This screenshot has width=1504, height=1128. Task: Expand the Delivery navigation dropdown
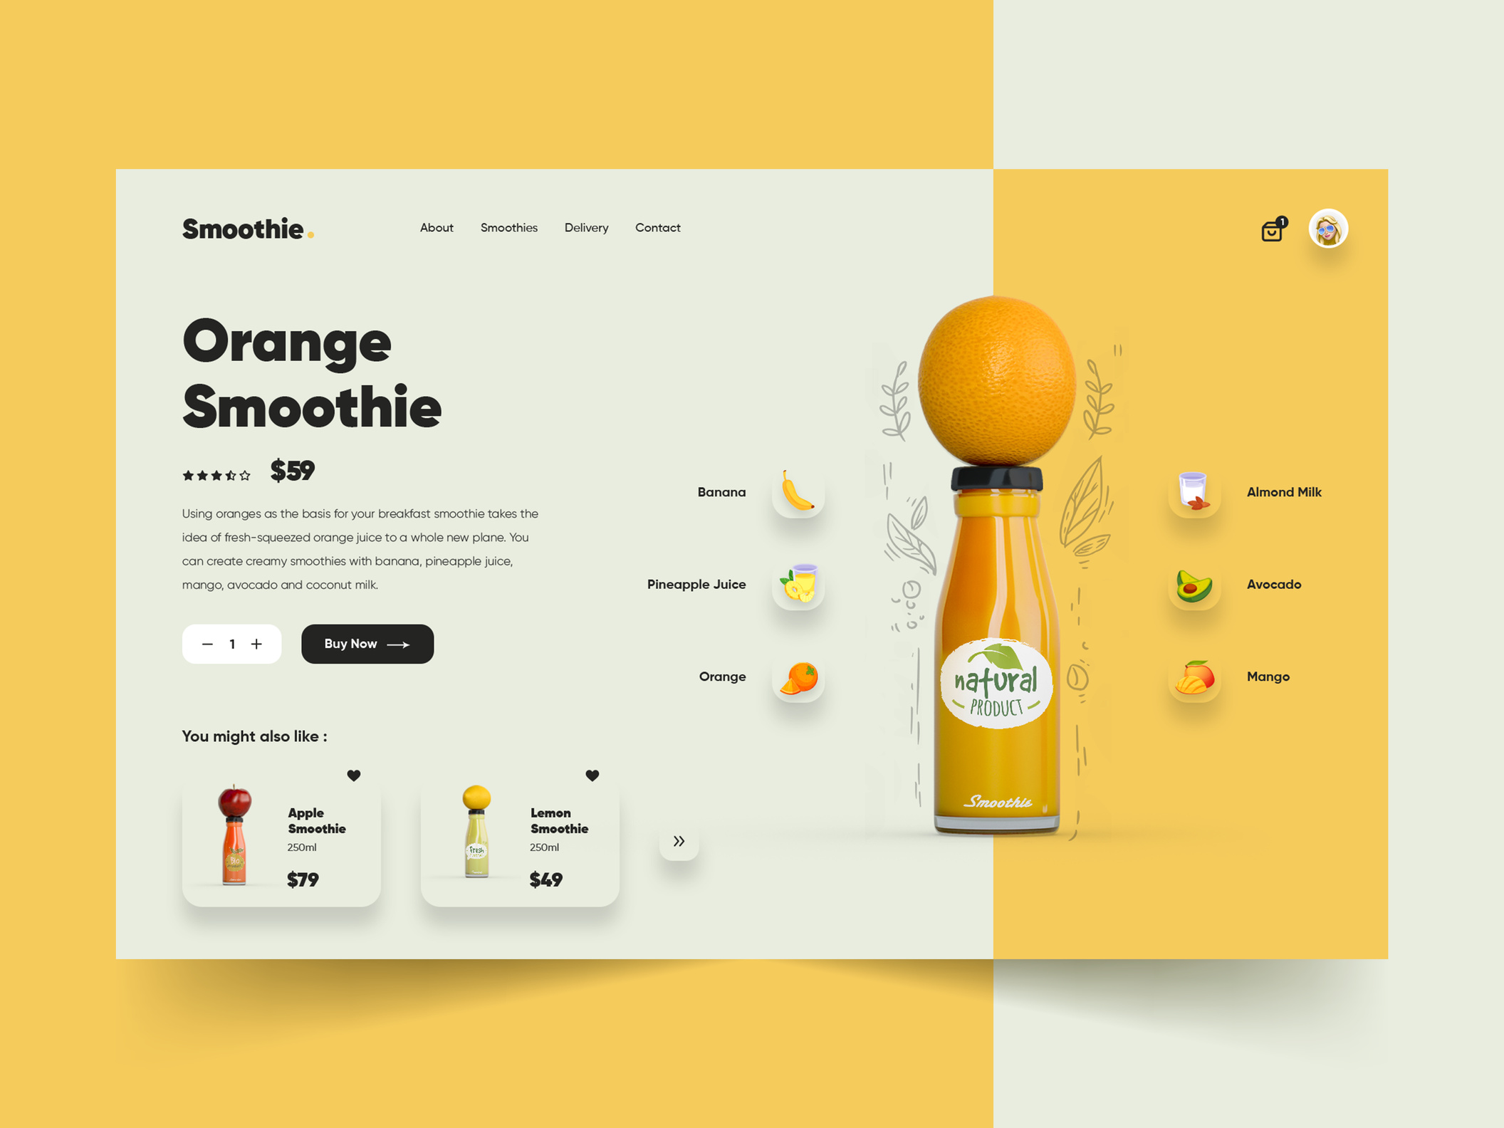tap(586, 227)
